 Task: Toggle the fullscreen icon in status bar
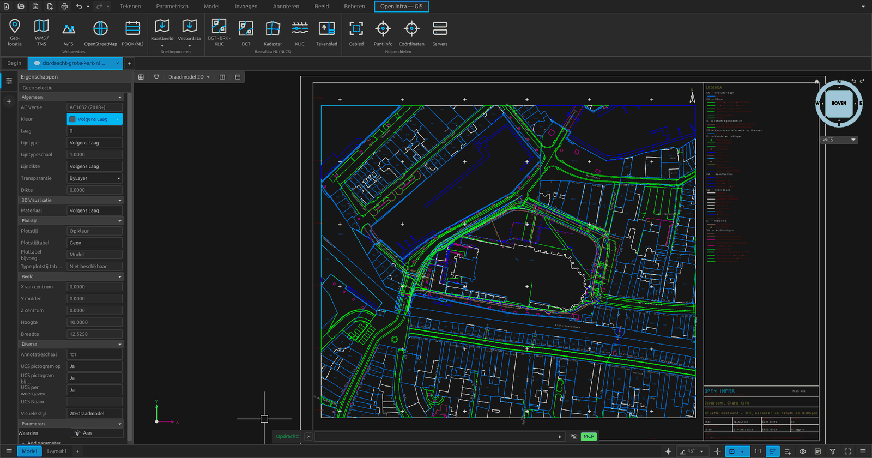pos(847,451)
